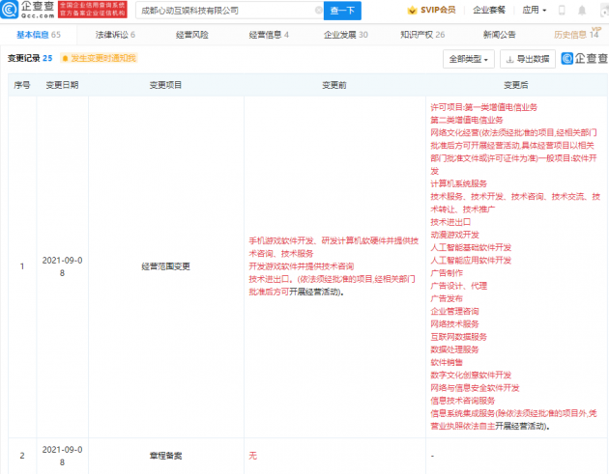
Task: Click the 导出数据 export button
Action: click(x=528, y=59)
